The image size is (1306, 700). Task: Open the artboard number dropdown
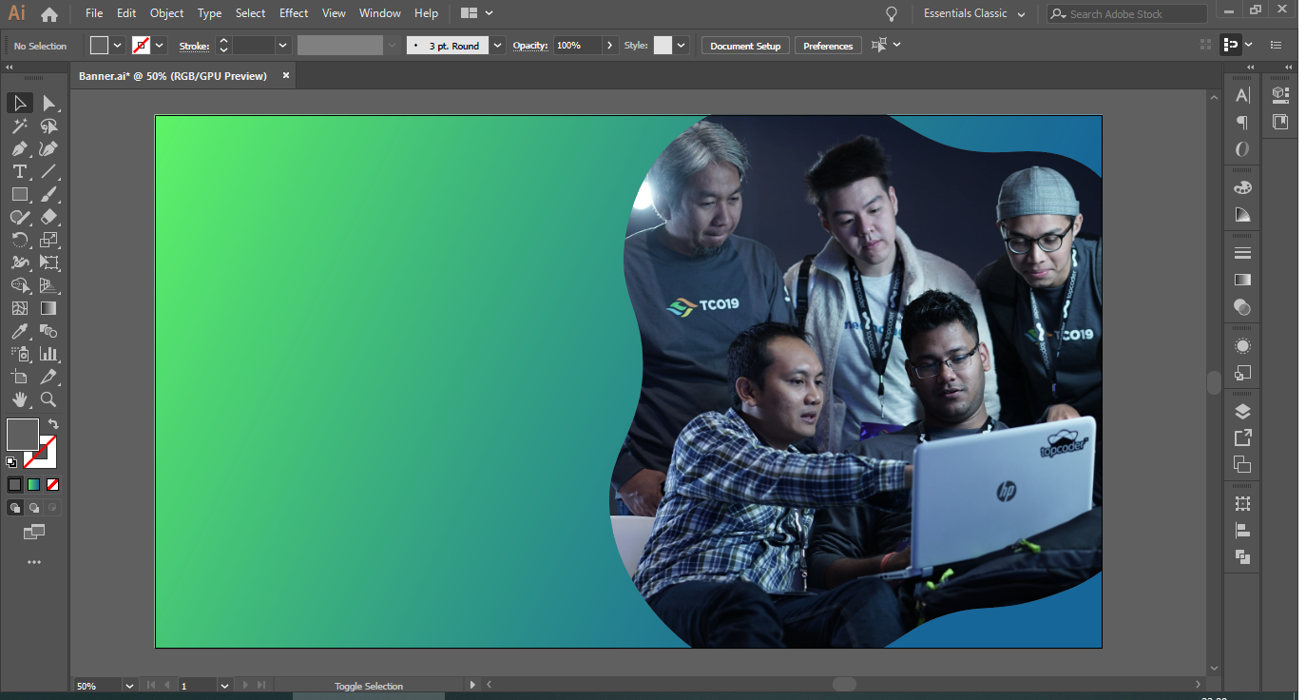(x=224, y=686)
